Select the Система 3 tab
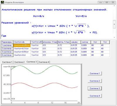The height and width of the screenshot is (106, 117). click(32, 62)
